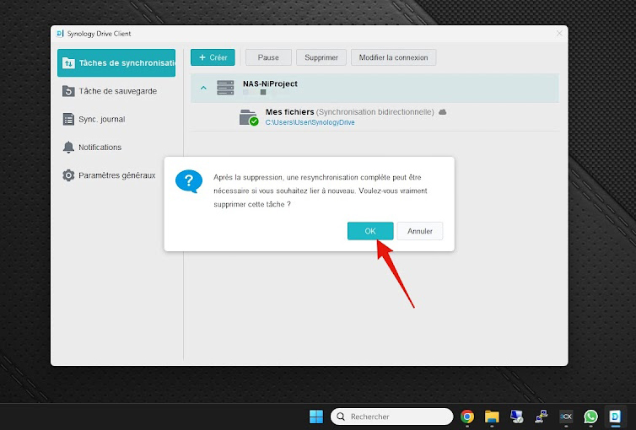The width and height of the screenshot is (636, 430).
Task: Click the Rechercher taskbar search field
Action: click(x=392, y=417)
